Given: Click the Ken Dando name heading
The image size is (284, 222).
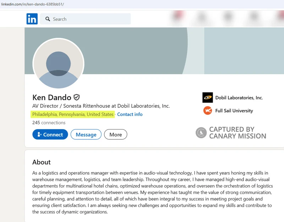Looking at the screenshot, I should [x=52, y=97].
